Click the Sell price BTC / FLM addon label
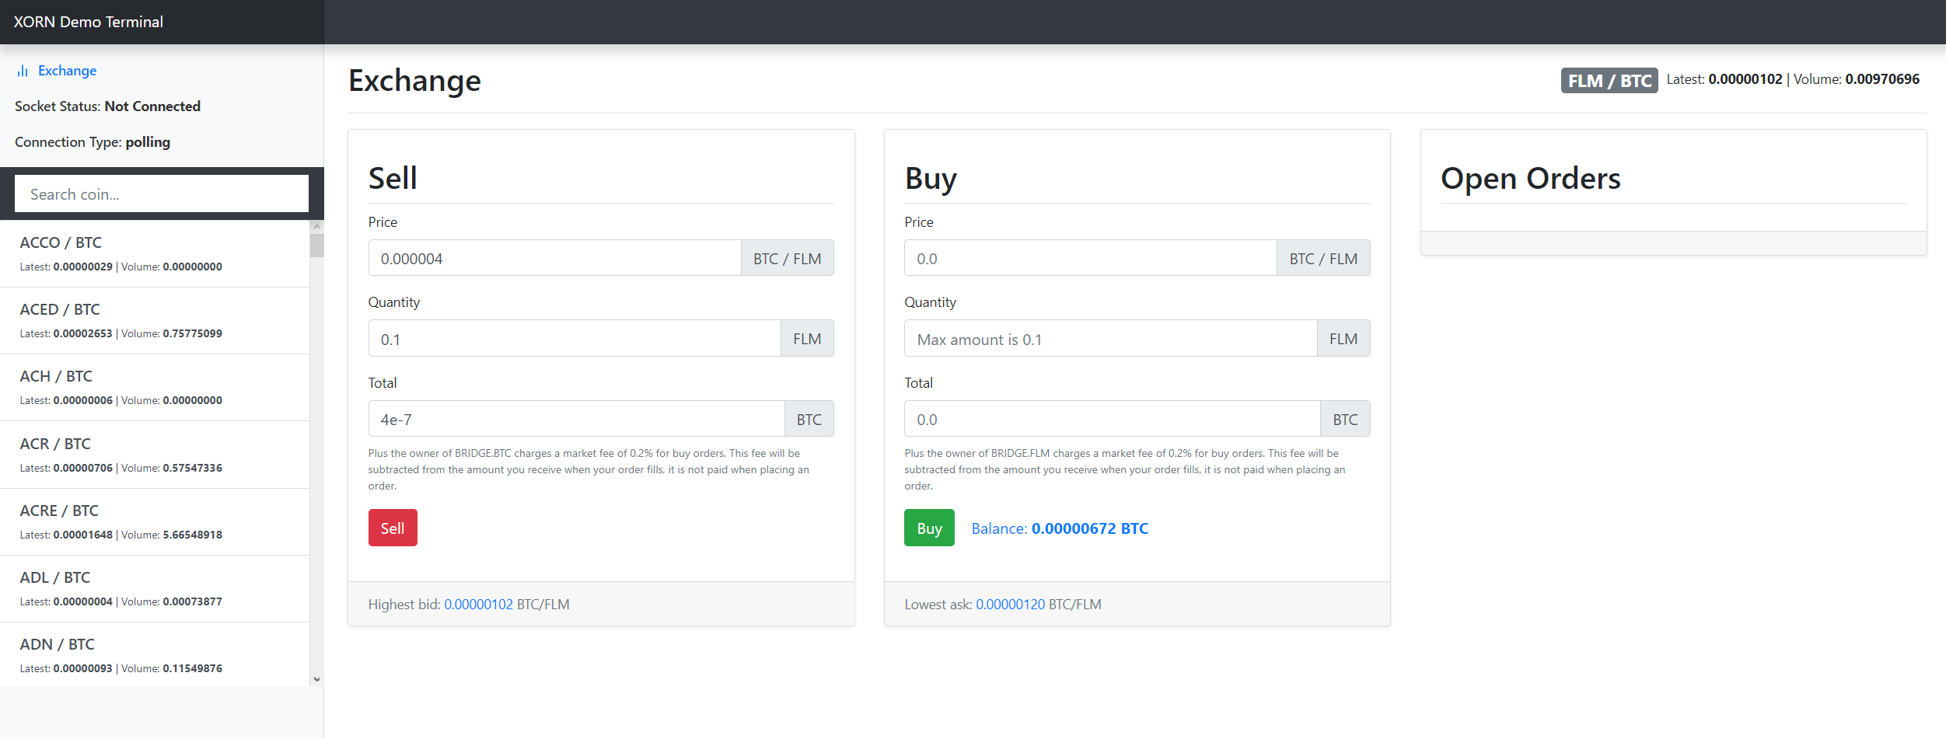The width and height of the screenshot is (1946, 739). [787, 258]
